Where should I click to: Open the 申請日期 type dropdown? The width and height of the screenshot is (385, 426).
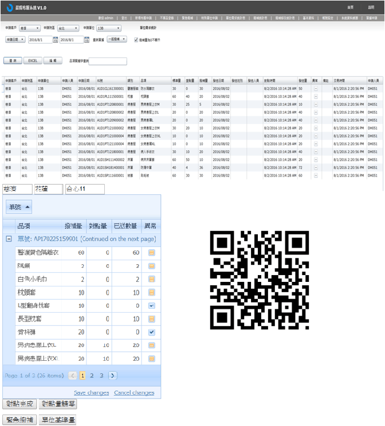pyautogui.click(x=14, y=40)
